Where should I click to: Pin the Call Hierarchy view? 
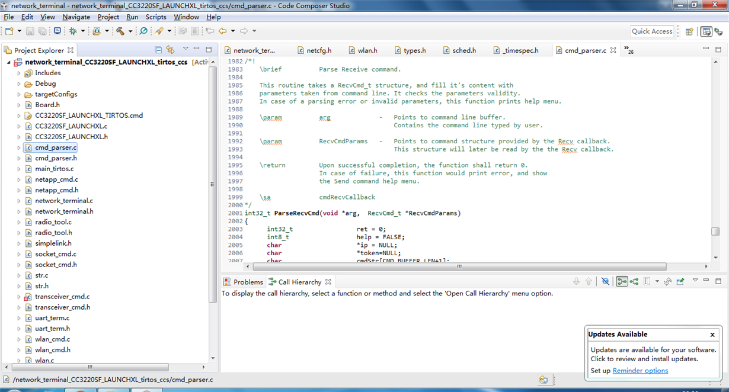point(680,281)
